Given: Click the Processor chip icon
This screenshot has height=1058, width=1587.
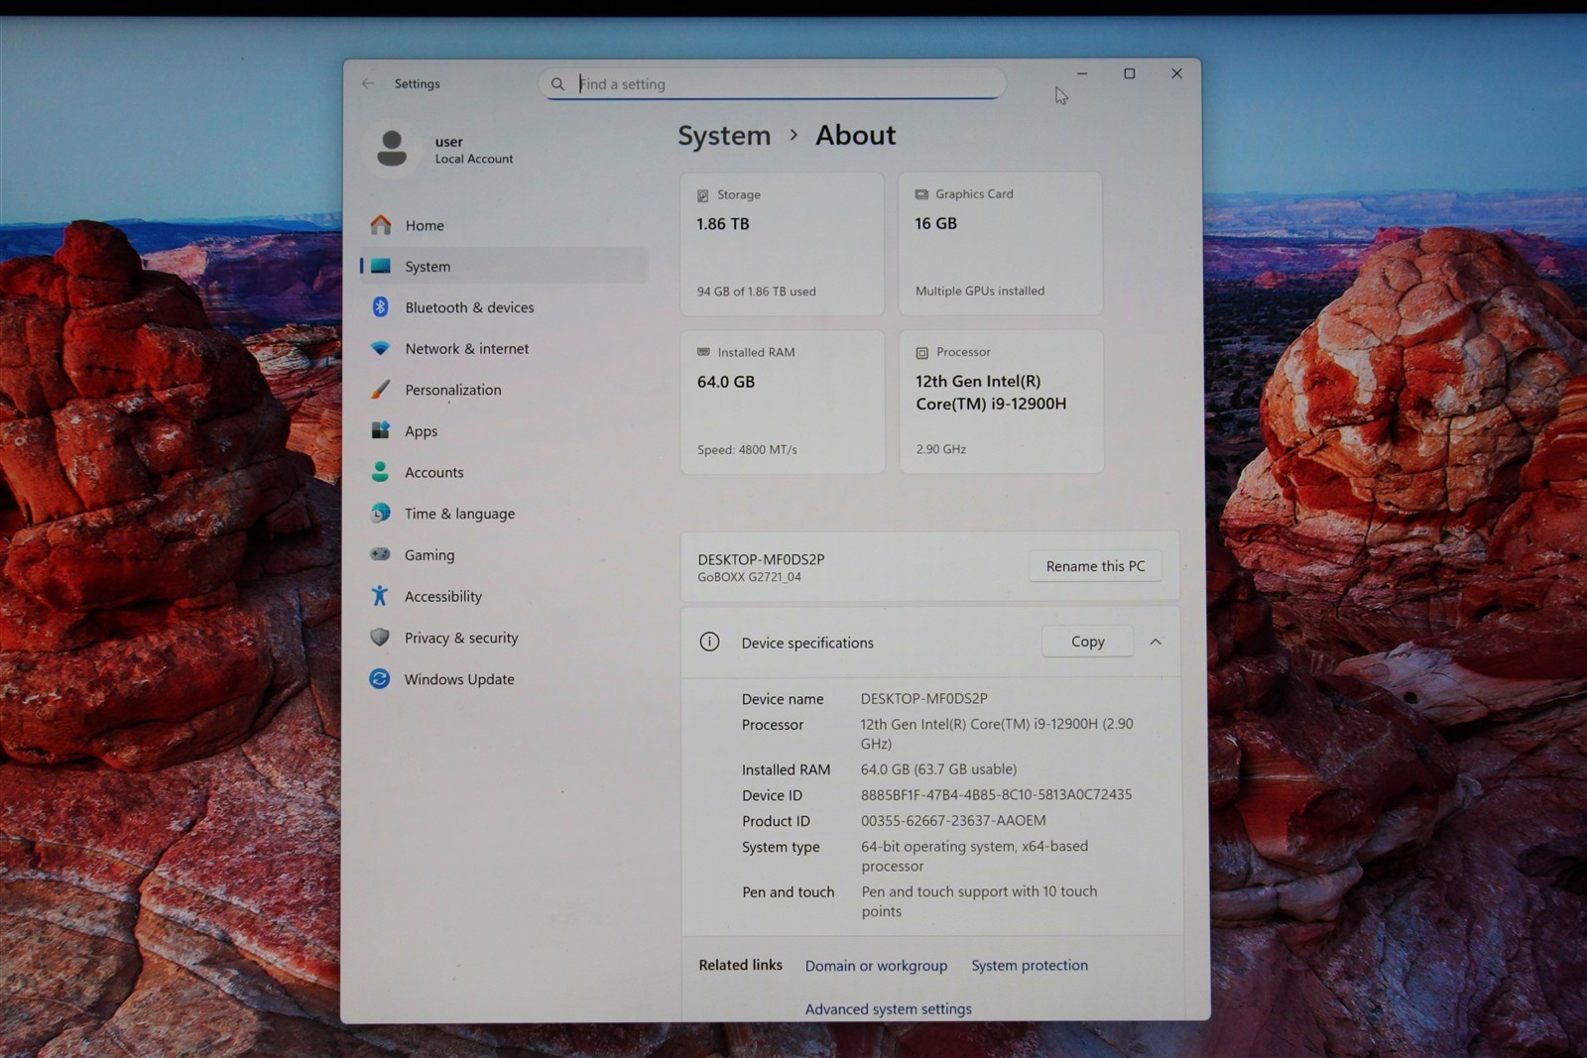Looking at the screenshot, I should pos(921,352).
